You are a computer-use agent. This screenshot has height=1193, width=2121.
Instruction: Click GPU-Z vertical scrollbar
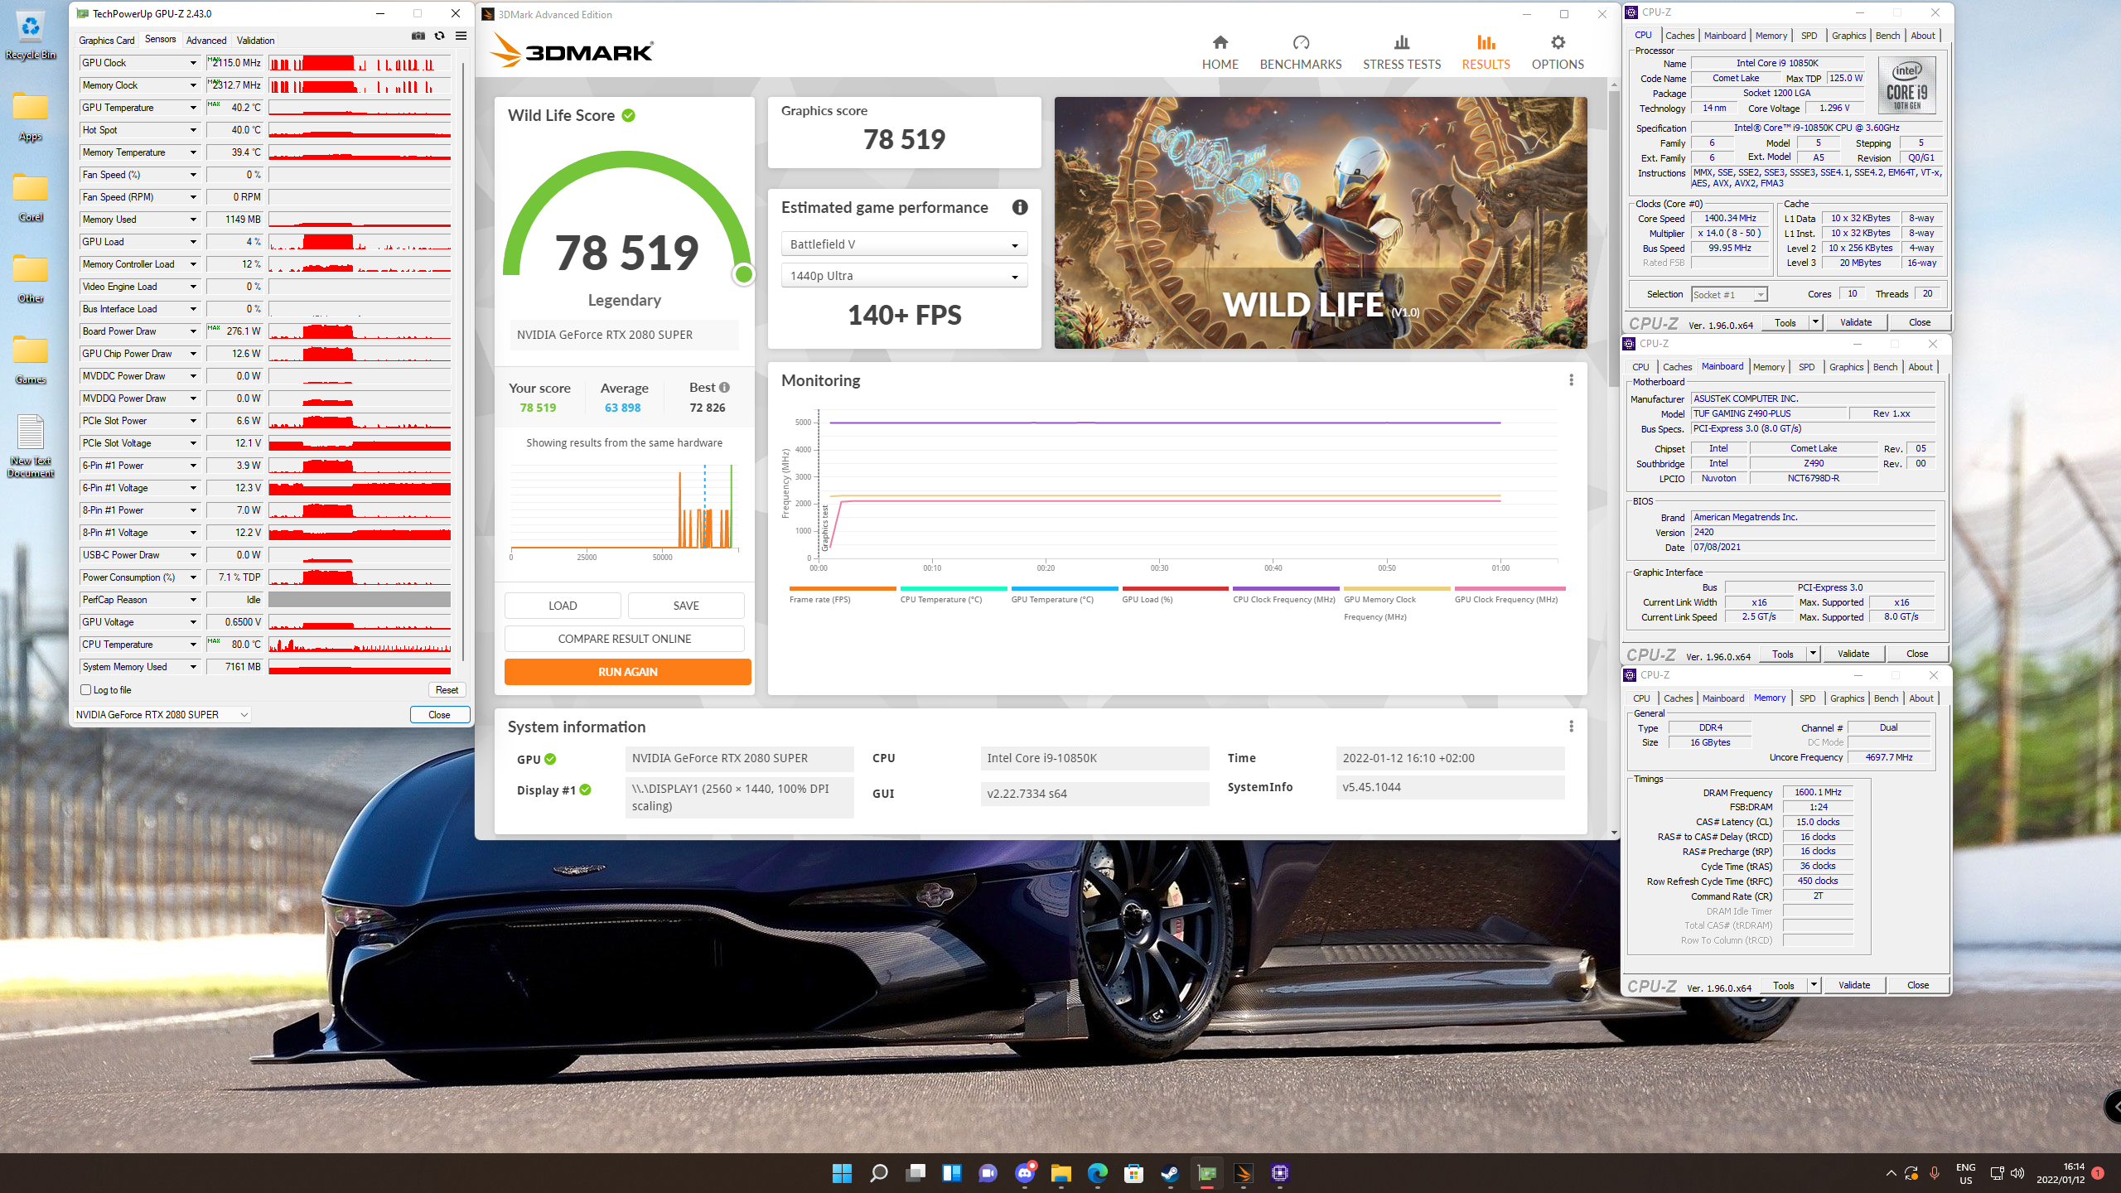pos(462,360)
